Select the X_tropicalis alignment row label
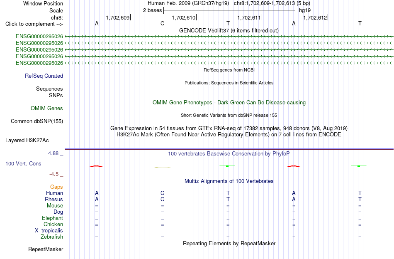The image size is (394, 259). (49, 231)
